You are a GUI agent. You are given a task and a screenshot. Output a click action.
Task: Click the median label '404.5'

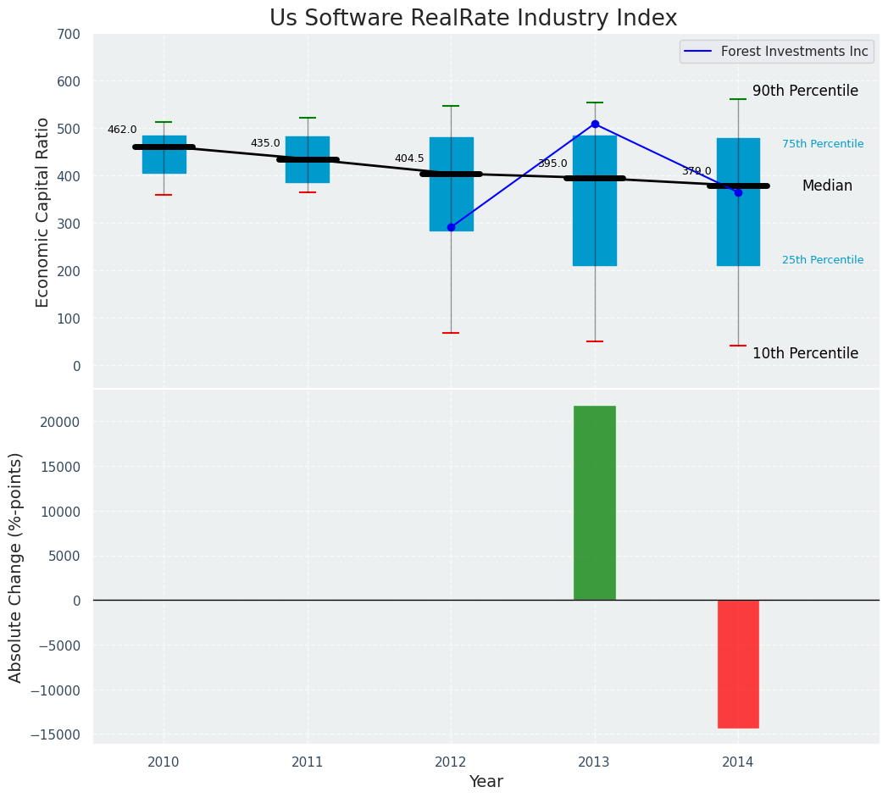[x=409, y=158]
